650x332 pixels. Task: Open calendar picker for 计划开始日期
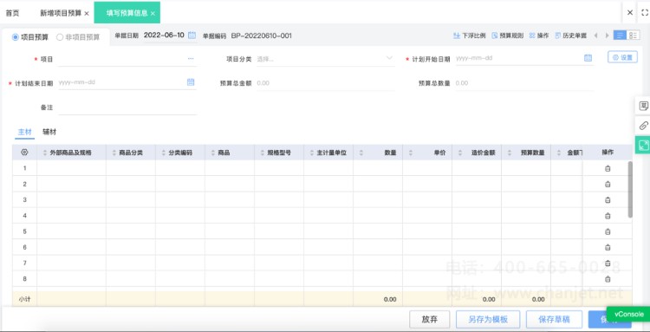point(588,58)
